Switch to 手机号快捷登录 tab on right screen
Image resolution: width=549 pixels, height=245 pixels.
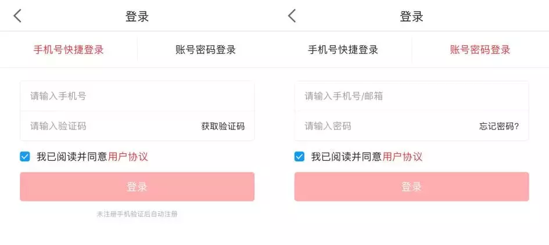[343, 49]
